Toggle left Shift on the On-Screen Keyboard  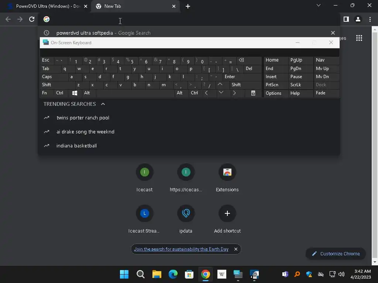tap(58, 85)
